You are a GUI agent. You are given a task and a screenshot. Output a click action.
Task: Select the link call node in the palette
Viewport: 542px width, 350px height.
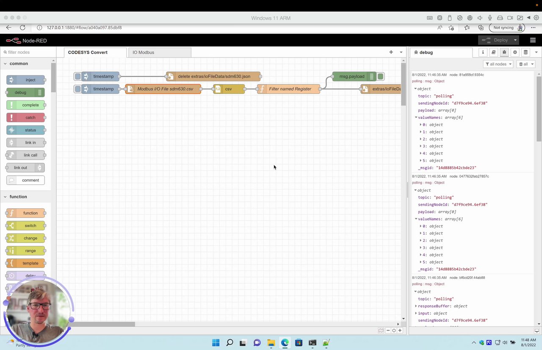[26, 155]
